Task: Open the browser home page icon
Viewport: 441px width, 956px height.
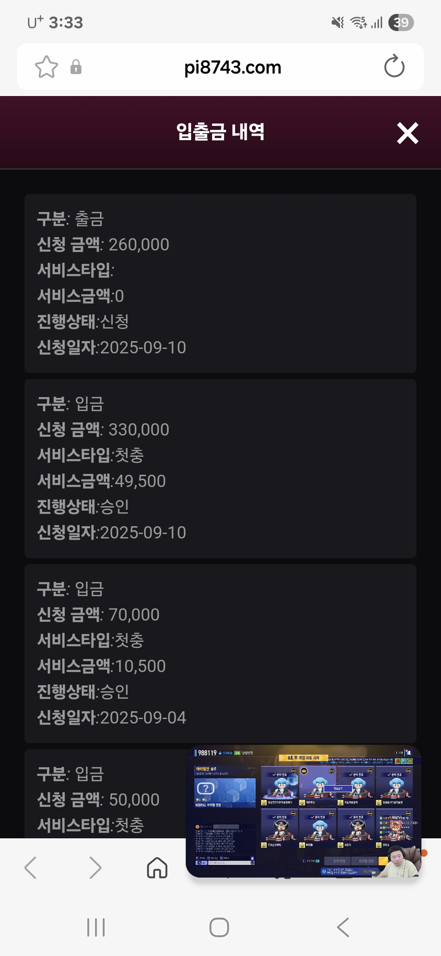Action: click(x=157, y=867)
